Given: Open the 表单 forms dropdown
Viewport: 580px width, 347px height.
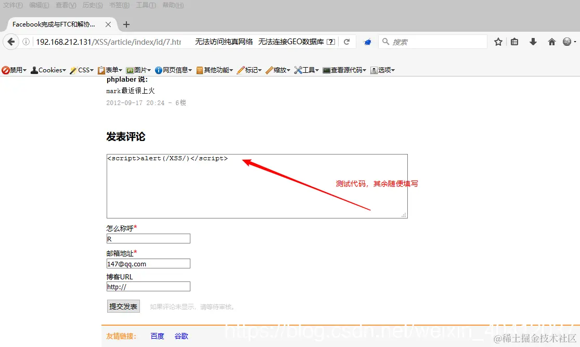Looking at the screenshot, I should pos(110,70).
